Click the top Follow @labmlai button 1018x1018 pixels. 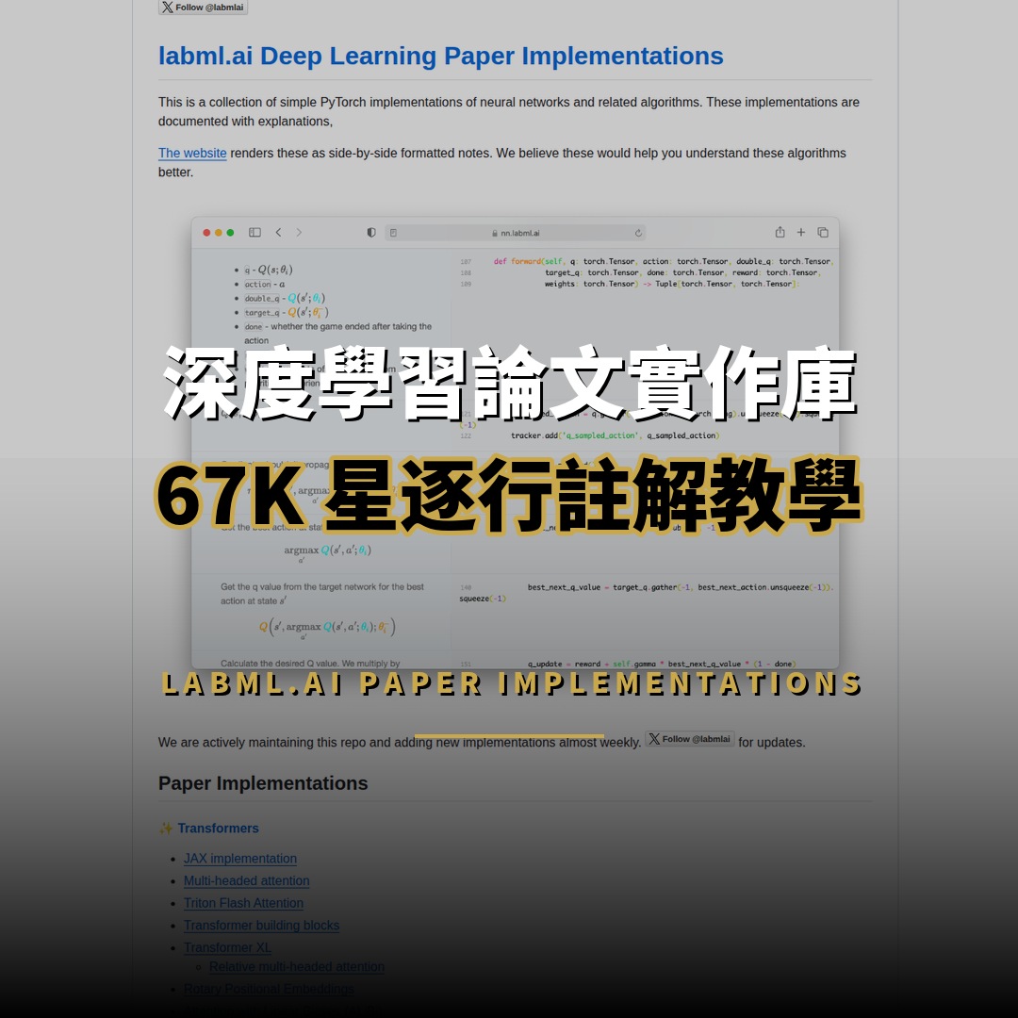[204, 8]
